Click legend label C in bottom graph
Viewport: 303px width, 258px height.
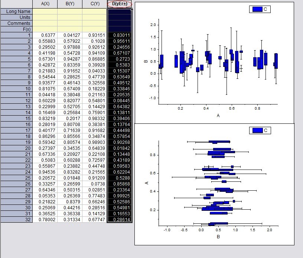coord(266,130)
